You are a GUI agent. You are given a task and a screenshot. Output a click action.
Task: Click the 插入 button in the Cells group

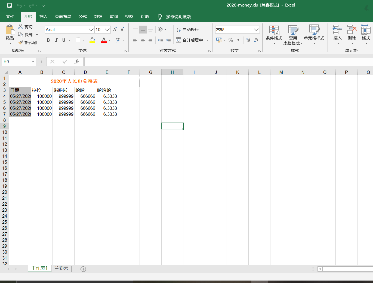[338, 35]
